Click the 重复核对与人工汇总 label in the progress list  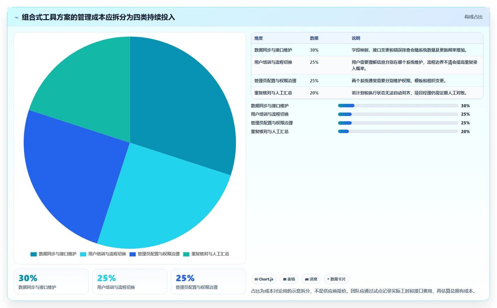(270, 131)
